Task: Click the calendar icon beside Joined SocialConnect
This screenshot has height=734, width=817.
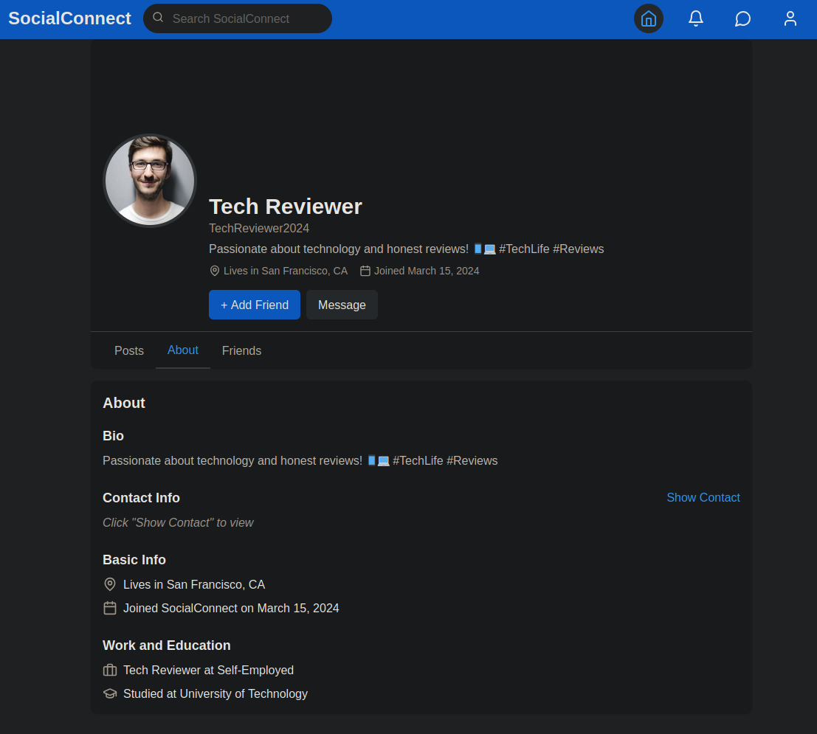Action: [x=110, y=608]
